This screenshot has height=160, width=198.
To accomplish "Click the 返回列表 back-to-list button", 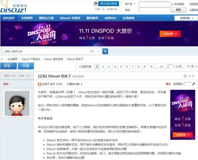I will [x=85, y=66].
